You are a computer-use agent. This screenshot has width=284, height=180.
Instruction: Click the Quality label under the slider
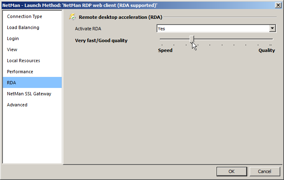(x=266, y=50)
